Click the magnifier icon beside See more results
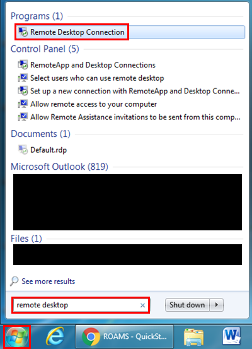Screen dimensions: 252x349 coord(14,281)
